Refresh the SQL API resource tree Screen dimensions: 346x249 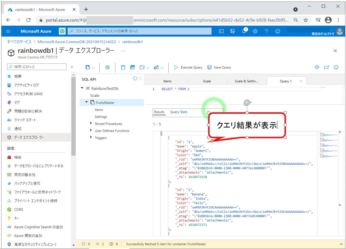pyautogui.click(x=135, y=78)
